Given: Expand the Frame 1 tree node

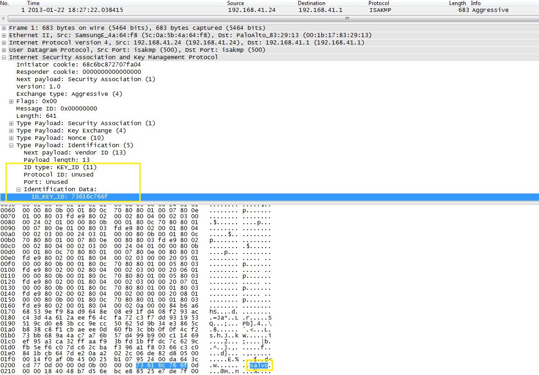Looking at the screenshot, I should (x=4, y=28).
